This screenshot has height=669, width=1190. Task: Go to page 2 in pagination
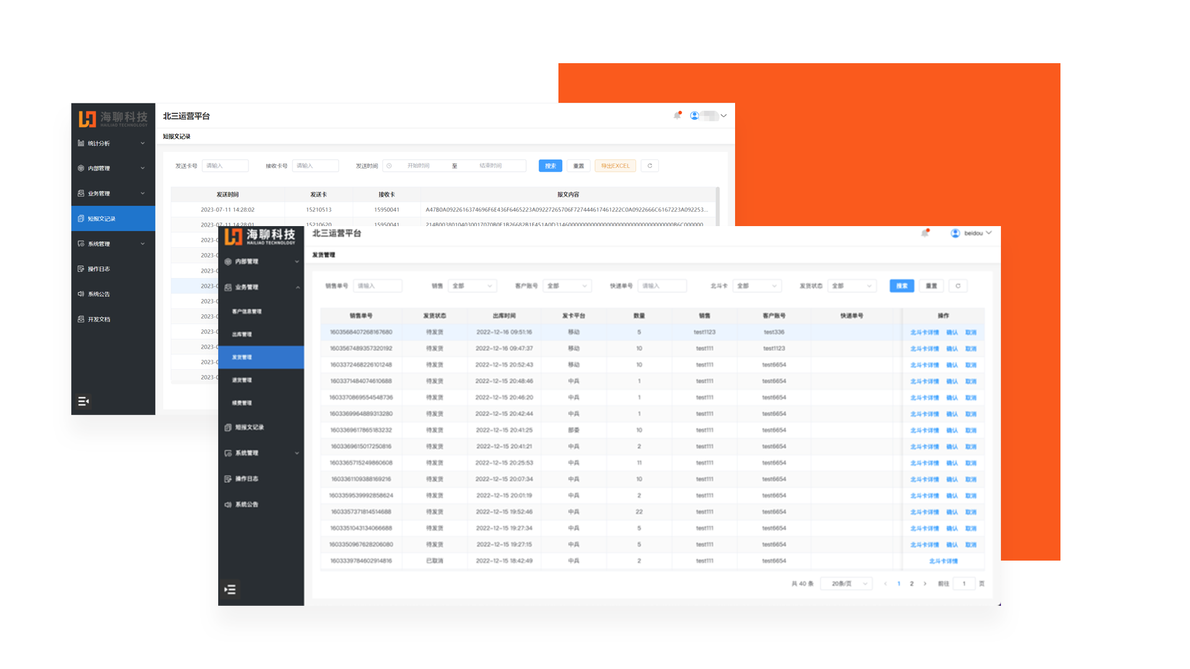911,584
